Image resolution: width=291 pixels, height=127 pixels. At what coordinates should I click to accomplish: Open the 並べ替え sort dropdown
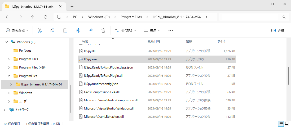[x=125, y=31]
